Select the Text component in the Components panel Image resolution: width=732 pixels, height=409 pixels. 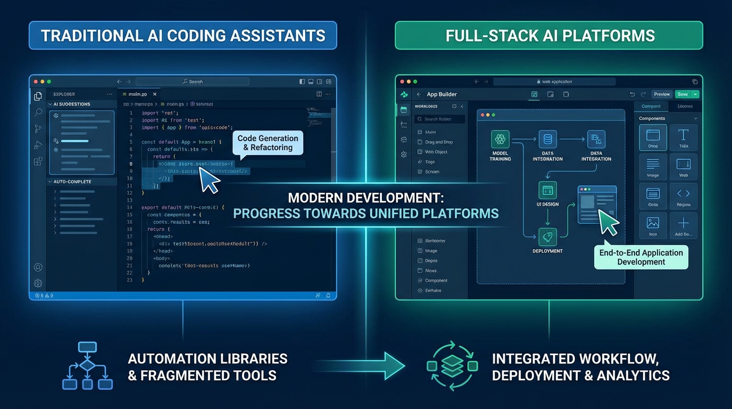coord(684,136)
